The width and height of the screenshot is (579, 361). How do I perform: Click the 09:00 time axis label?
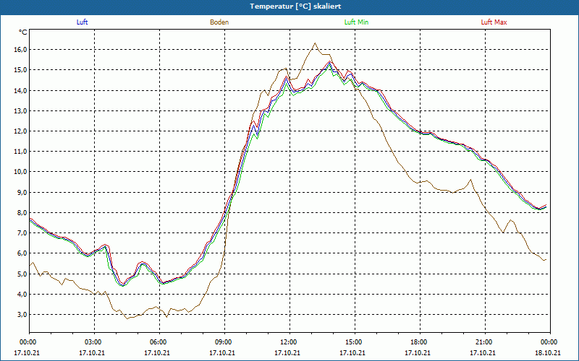(x=224, y=342)
